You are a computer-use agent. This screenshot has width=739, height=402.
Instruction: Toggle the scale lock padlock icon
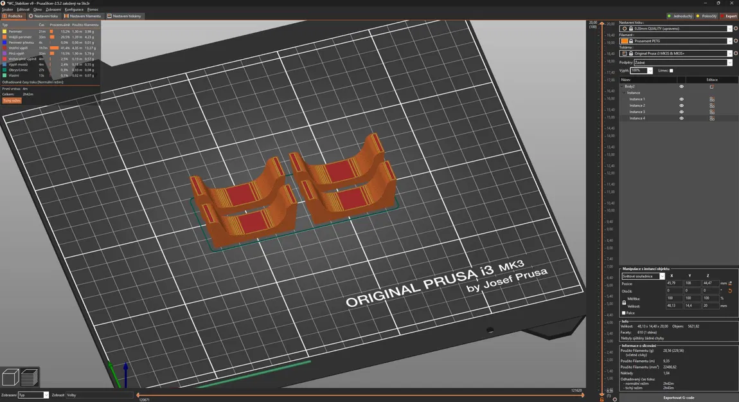624,302
